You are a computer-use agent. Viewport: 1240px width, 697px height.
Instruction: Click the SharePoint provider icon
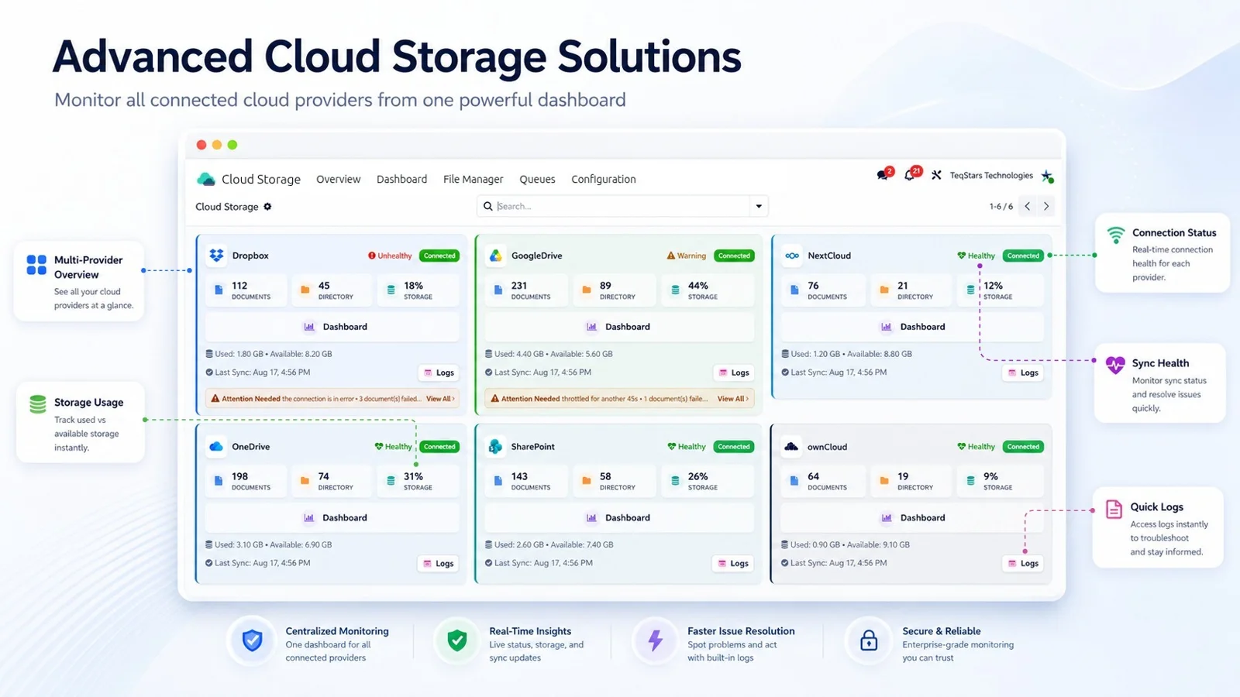[495, 447]
